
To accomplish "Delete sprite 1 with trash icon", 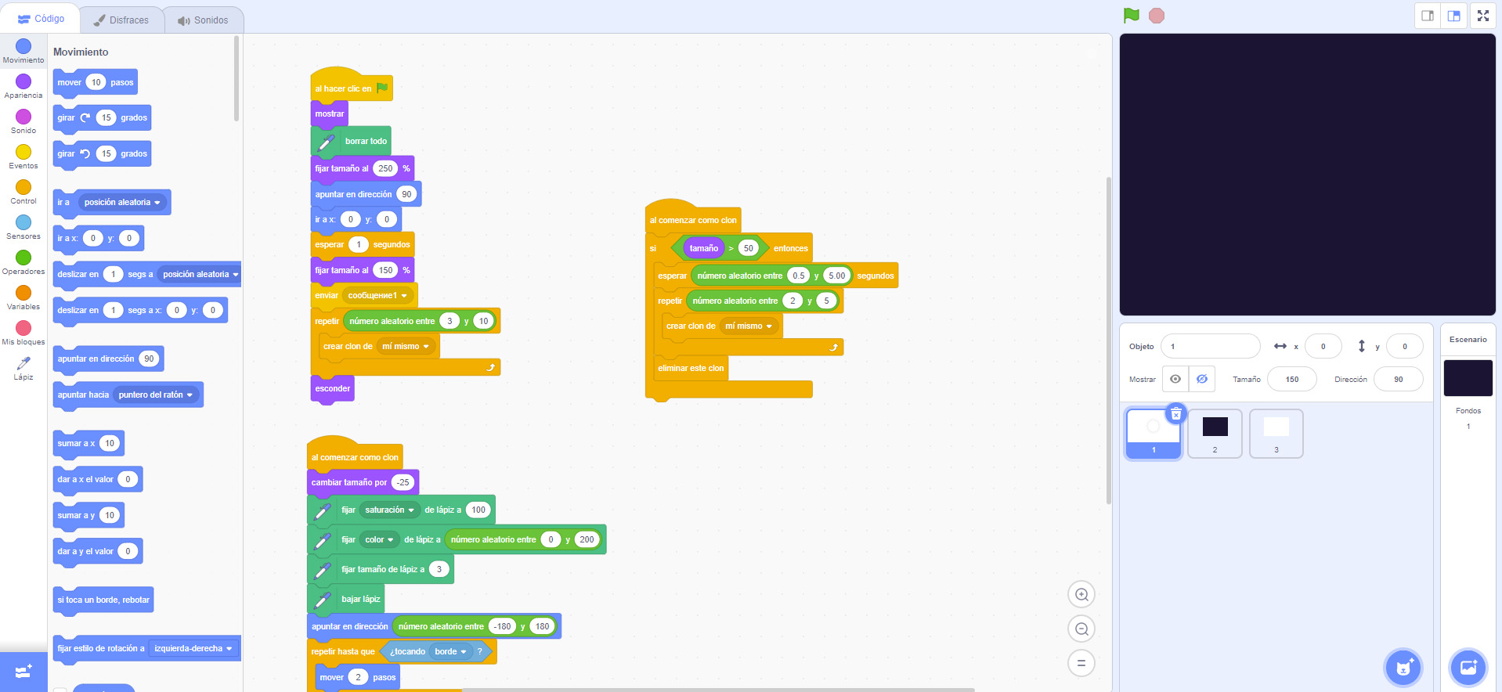I will click(1175, 414).
